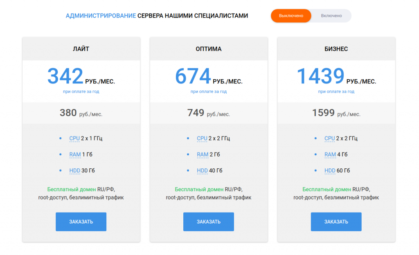
Task: Click 'Бесплатный домен' in ЛАЙТ card
Action: tap(72, 189)
